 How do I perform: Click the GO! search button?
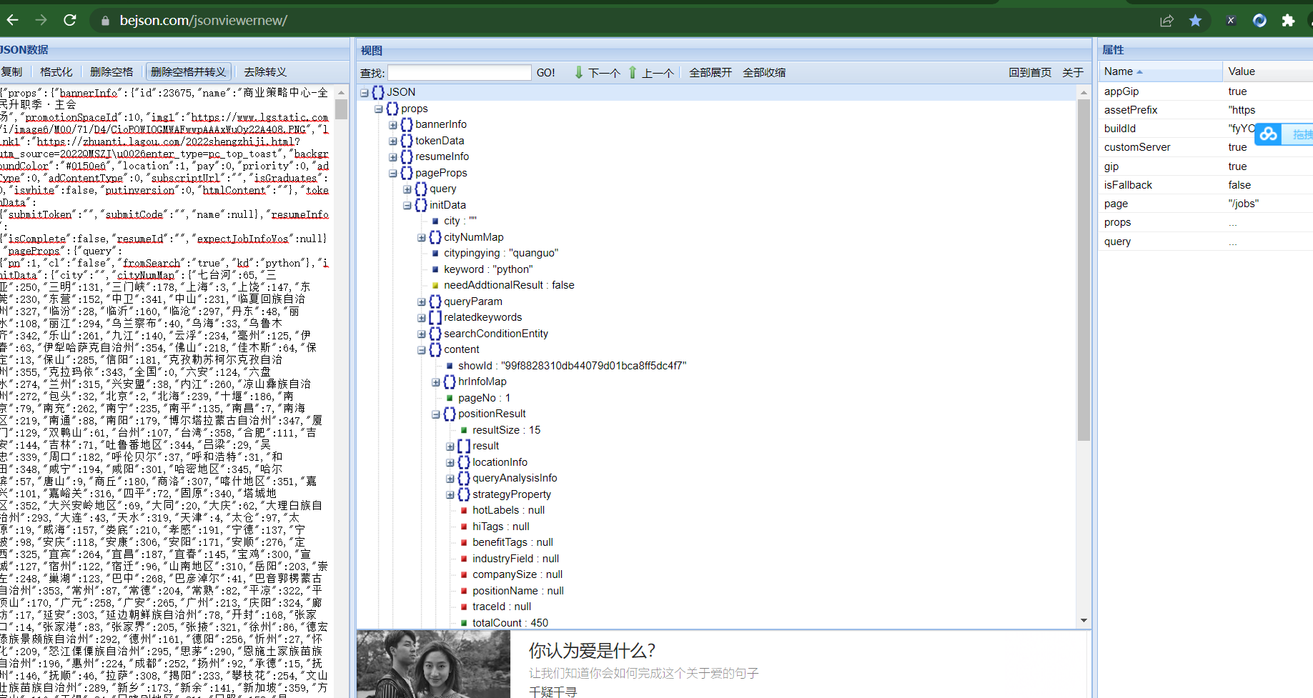pos(546,73)
